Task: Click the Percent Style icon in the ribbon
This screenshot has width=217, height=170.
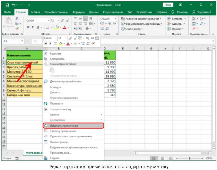Action: pos(110,24)
